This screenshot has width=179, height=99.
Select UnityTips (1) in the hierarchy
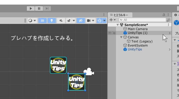click(x=138, y=33)
